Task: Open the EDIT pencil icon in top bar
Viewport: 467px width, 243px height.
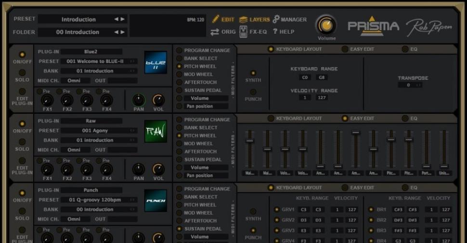Action: [x=216, y=20]
